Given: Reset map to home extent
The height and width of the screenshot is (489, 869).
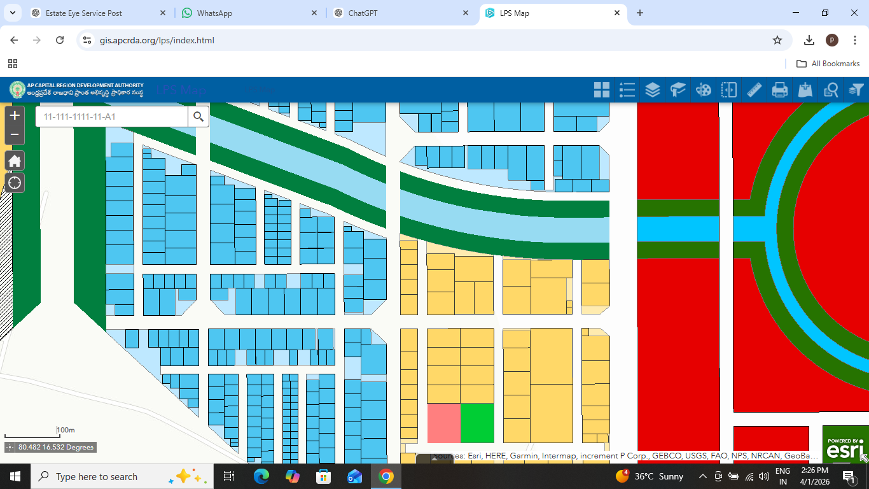Looking at the screenshot, I should coord(15,160).
